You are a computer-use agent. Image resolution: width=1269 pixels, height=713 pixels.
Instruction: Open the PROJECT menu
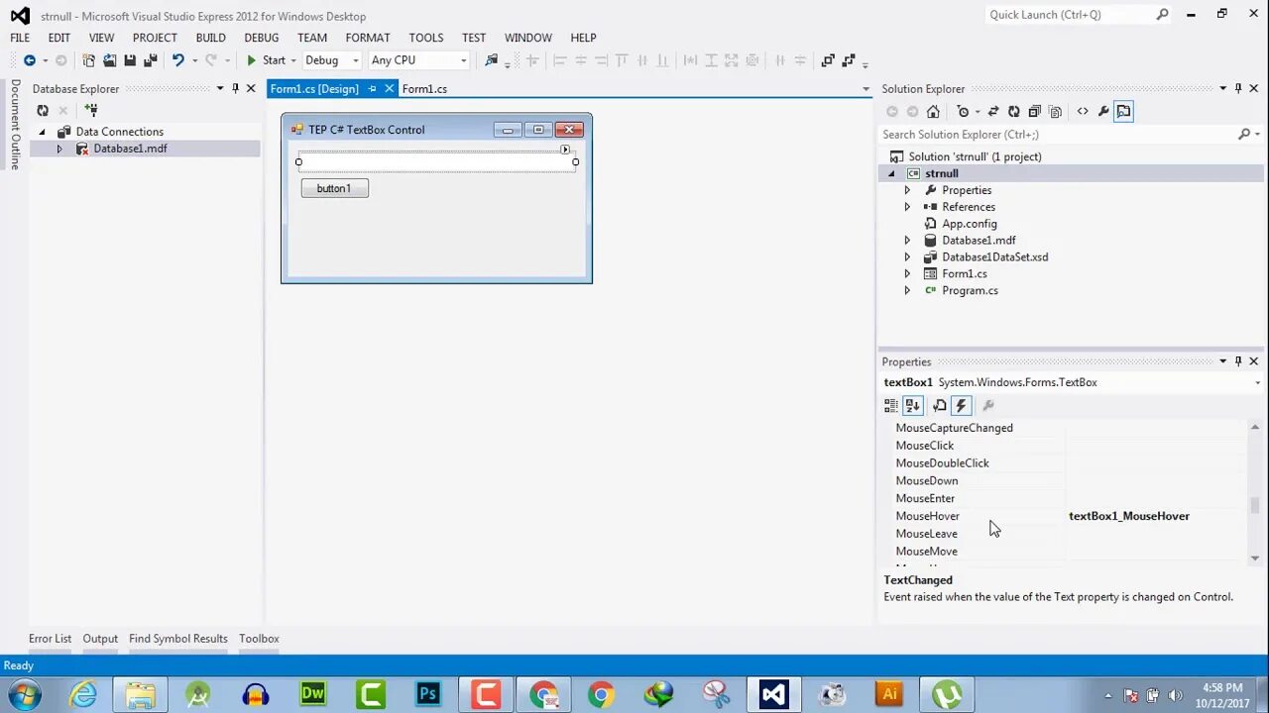155,38
